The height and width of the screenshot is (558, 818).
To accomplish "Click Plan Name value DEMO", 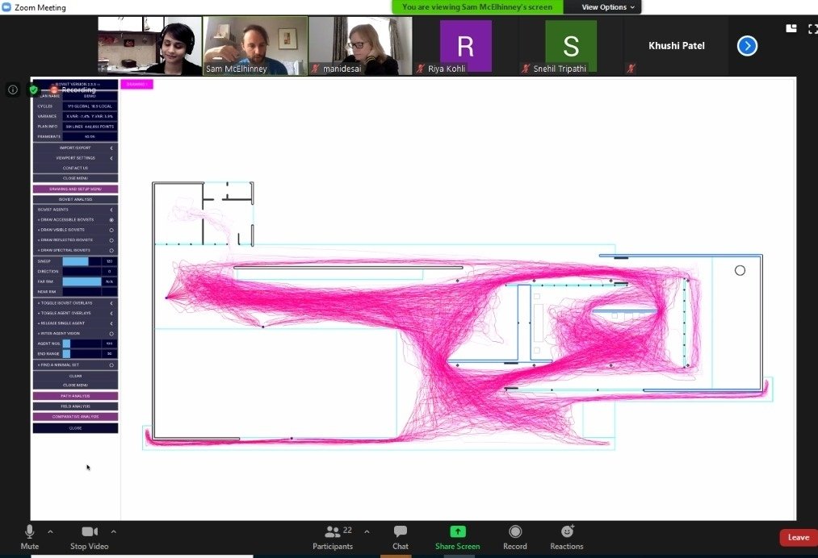I will coord(90,97).
